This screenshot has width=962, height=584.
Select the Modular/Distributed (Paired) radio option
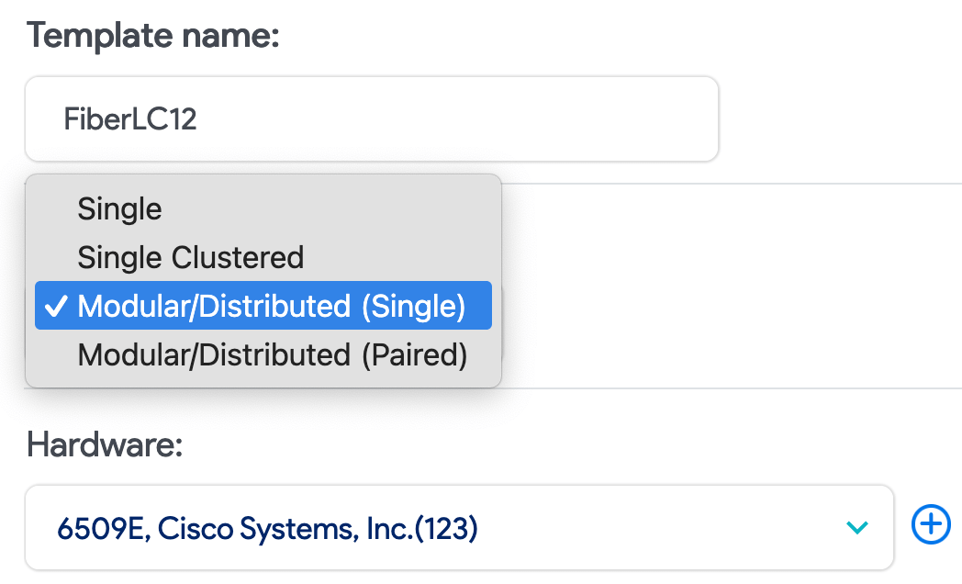[x=273, y=354]
